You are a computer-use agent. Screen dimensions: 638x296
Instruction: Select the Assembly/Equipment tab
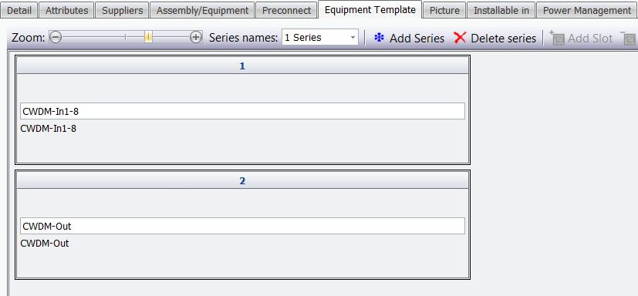pyautogui.click(x=202, y=11)
